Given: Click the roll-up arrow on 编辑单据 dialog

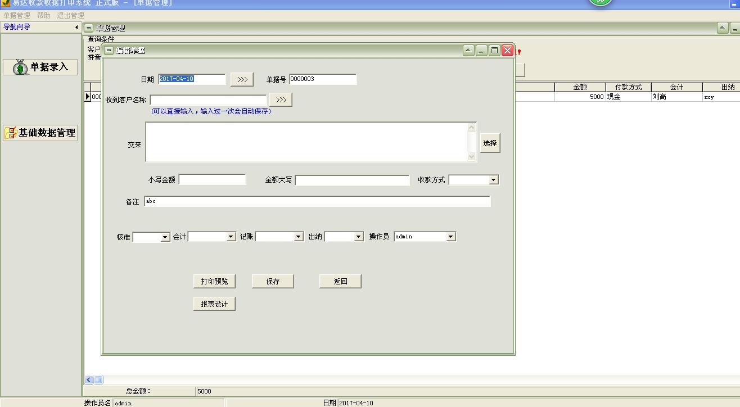Looking at the screenshot, I should pos(468,51).
